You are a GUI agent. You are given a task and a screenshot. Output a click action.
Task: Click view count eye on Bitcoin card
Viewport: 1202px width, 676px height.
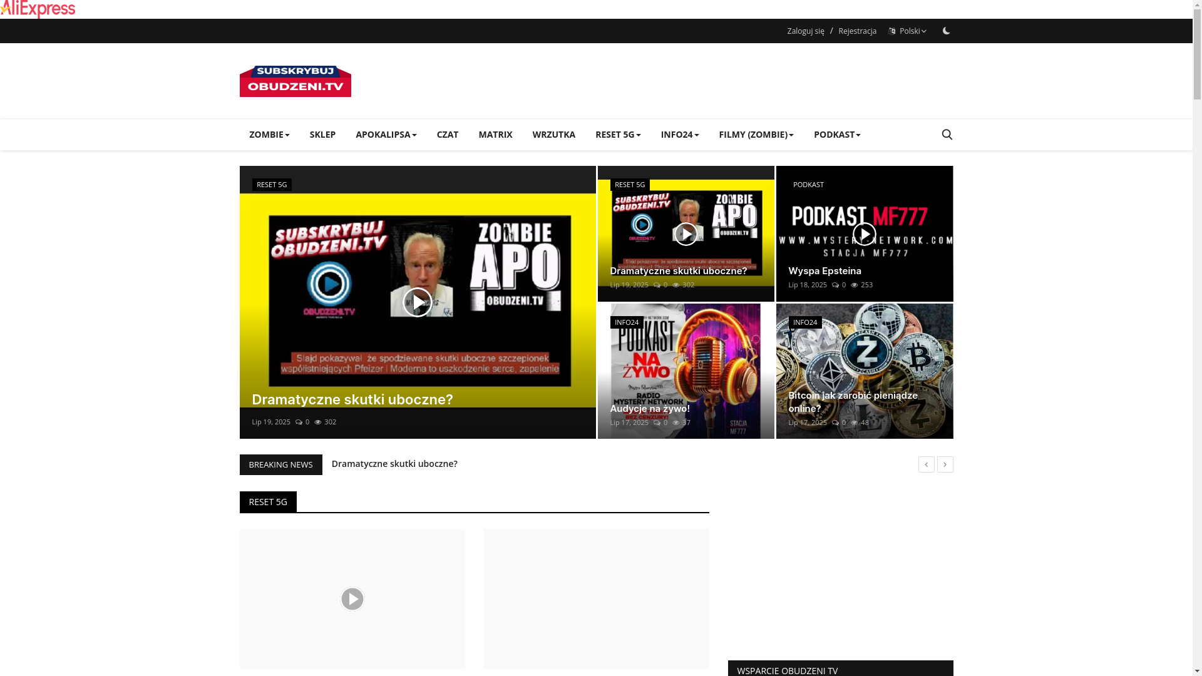pyautogui.click(x=855, y=422)
